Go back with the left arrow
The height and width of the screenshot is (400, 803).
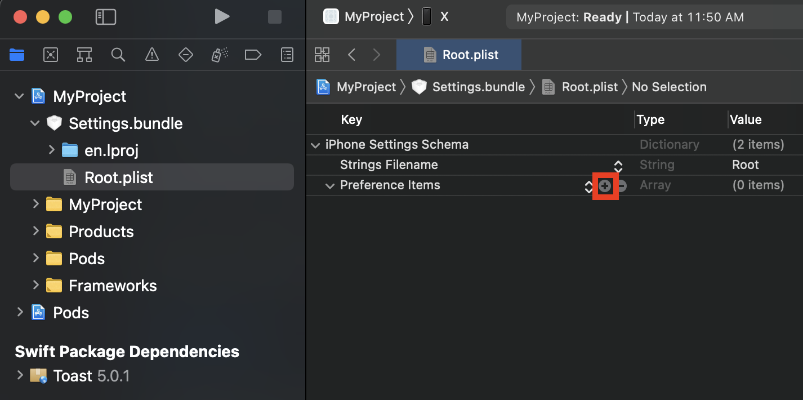[352, 55]
